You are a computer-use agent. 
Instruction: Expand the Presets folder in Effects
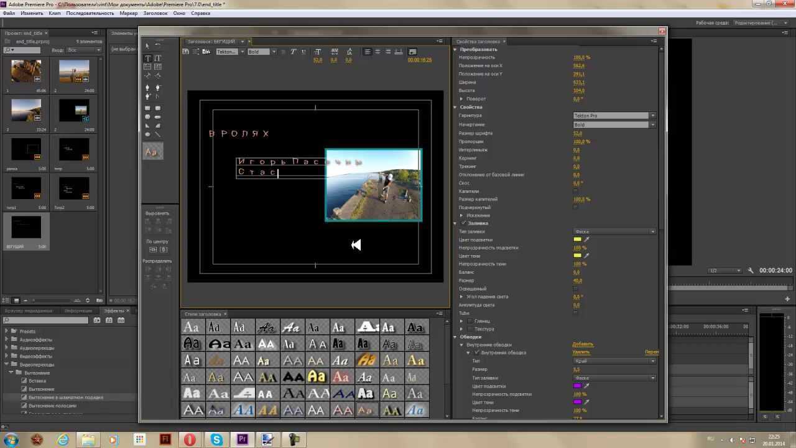[6, 331]
